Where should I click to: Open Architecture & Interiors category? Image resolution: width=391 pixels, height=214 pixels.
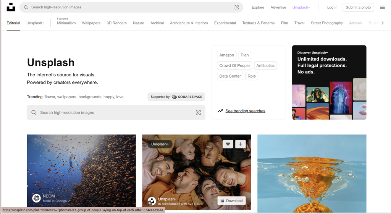click(x=189, y=23)
